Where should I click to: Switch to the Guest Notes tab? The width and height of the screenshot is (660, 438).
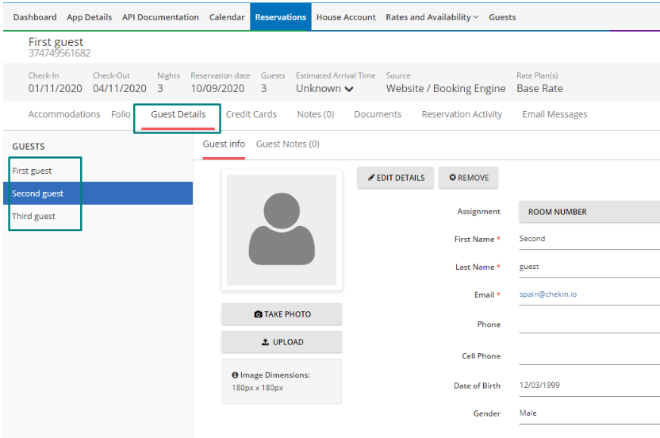point(287,144)
